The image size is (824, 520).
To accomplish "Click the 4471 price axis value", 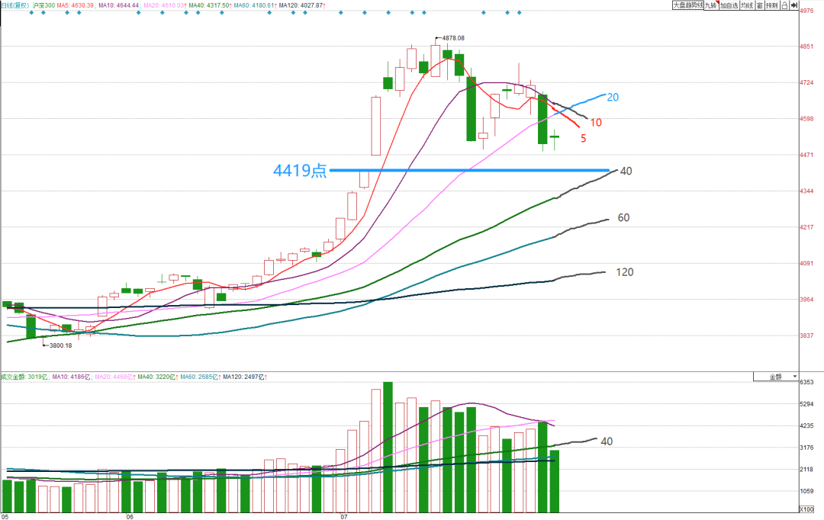I will coord(806,155).
